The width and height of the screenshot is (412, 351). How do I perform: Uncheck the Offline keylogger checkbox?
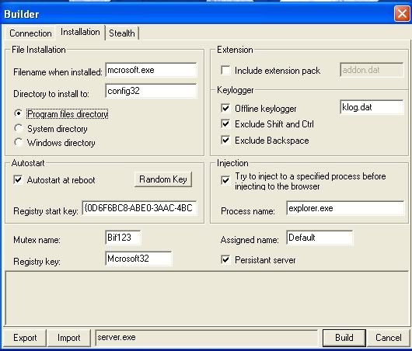pos(225,108)
